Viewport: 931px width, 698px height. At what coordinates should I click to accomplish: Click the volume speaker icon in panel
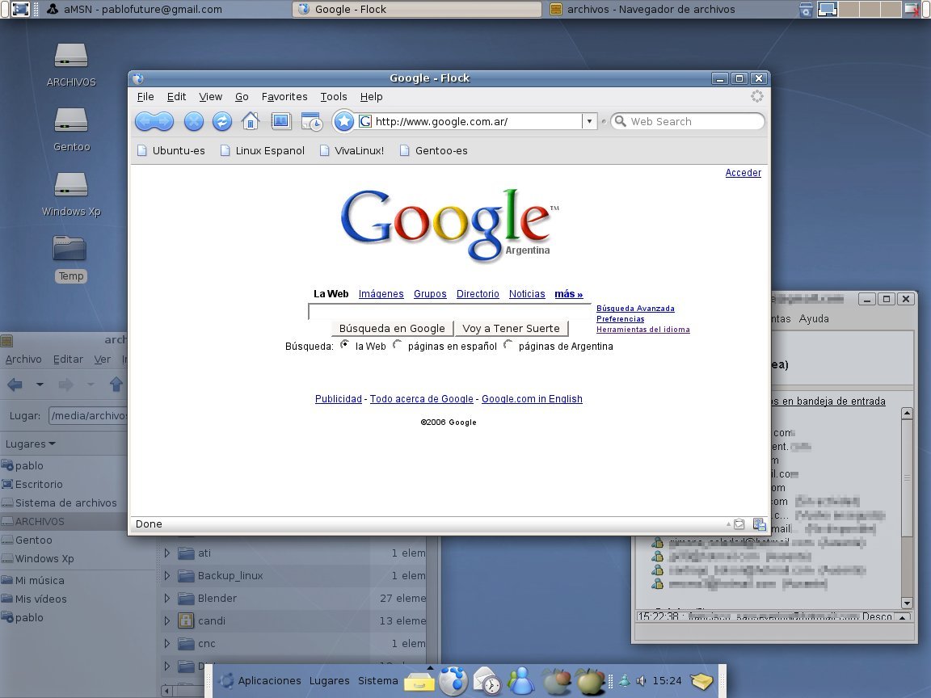click(641, 681)
